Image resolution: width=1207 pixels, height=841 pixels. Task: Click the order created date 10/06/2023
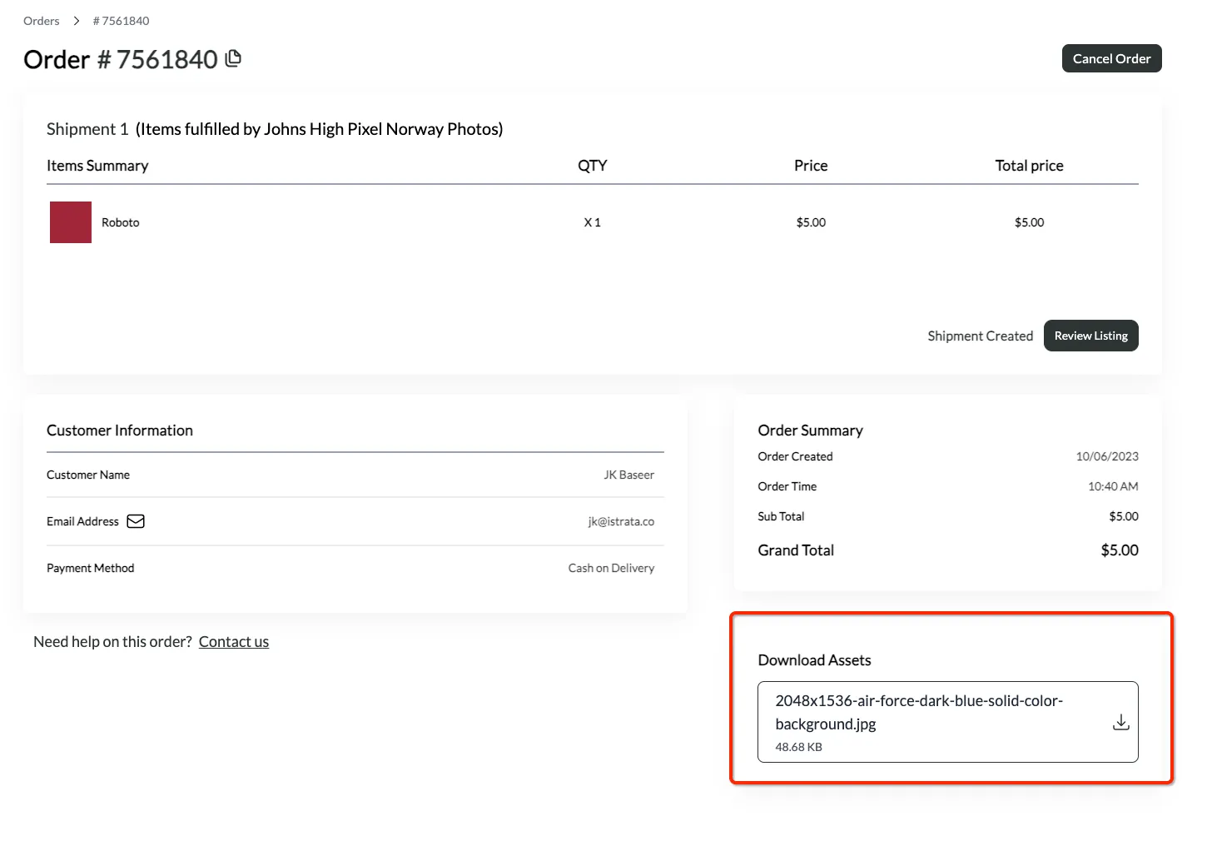1106,456
